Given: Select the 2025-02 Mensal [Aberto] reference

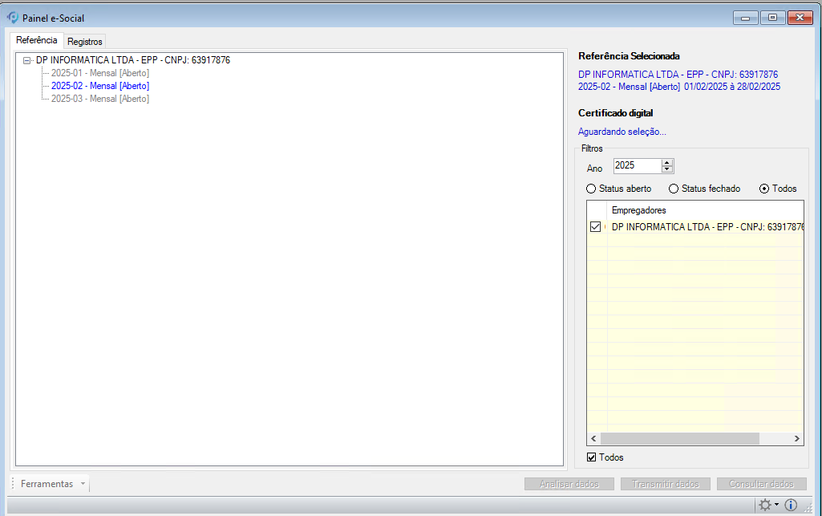Looking at the screenshot, I should (100, 86).
